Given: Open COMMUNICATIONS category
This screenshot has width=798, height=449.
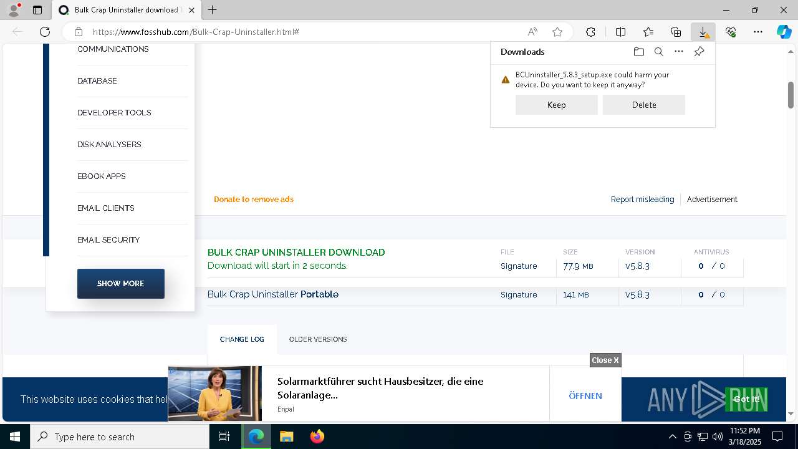Looking at the screenshot, I should 113,49.
